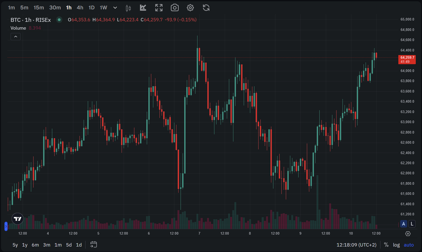This screenshot has width=422, height=252.
Task: Select the bottom 1d date range
Action: tap(79, 245)
